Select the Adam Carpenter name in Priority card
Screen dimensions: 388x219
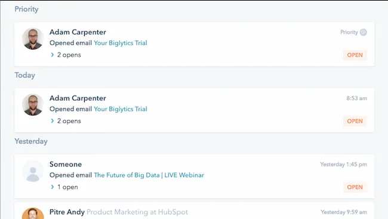[78, 32]
